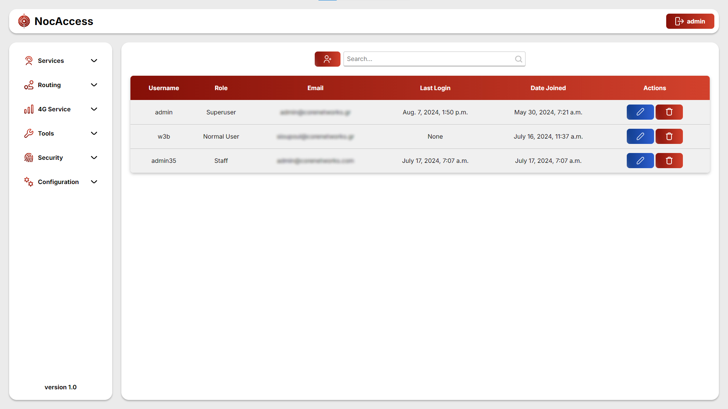Expand the Services menu chevron
The height and width of the screenshot is (409, 728).
tap(94, 61)
